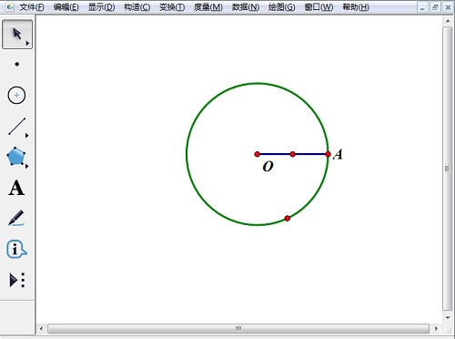The height and width of the screenshot is (339, 455).
Task: Open the Information tool
Action: 16,249
